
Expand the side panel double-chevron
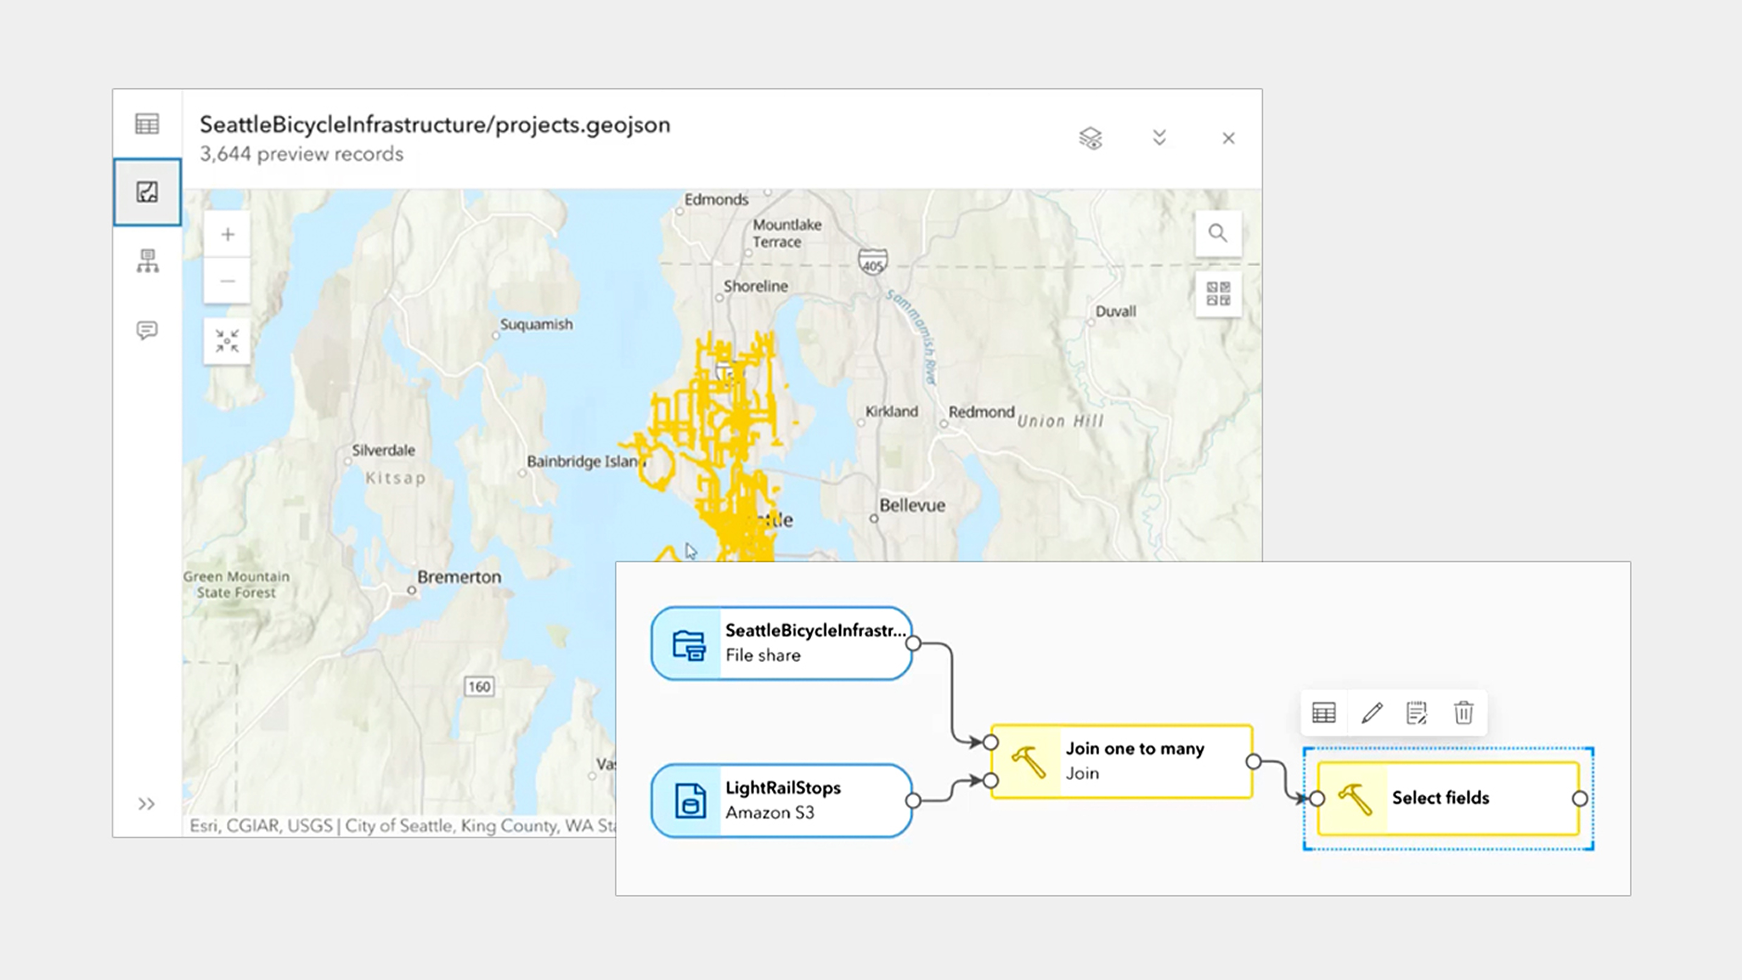(x=146, y=803)
